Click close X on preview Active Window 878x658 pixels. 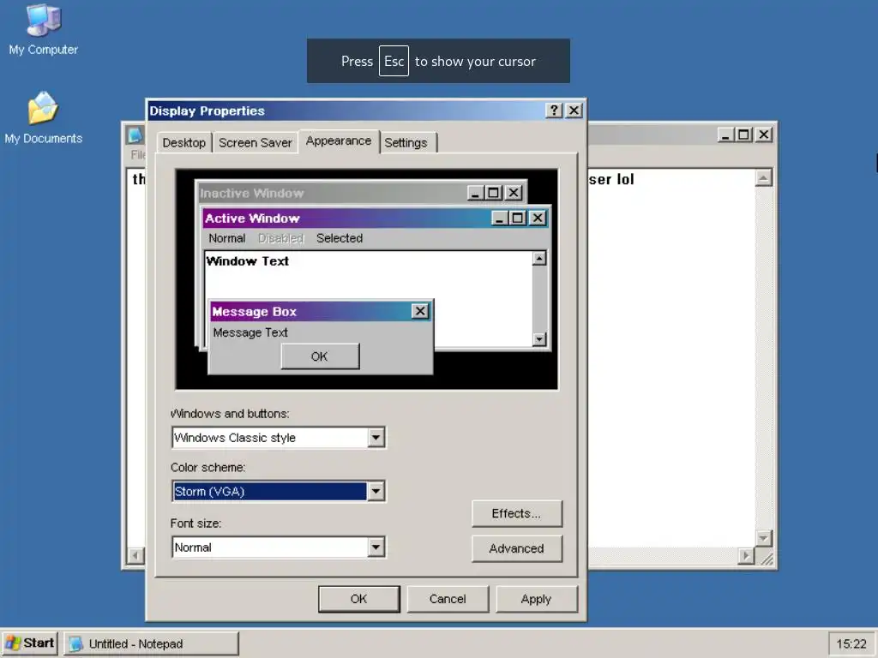coord(538,218)
